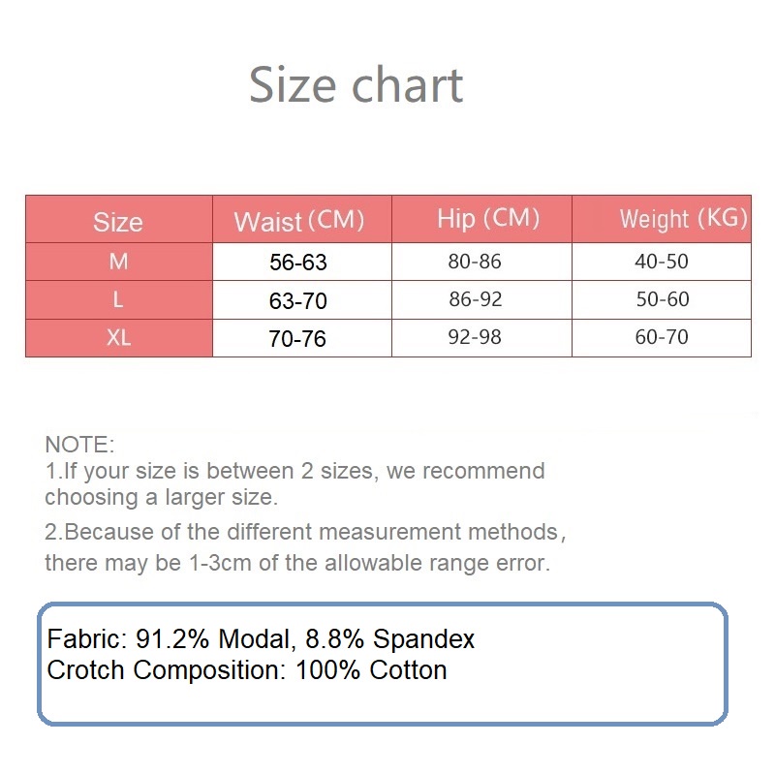Select the "Crotch Composition: 100% Cotton" line

(x=247, y=670)
